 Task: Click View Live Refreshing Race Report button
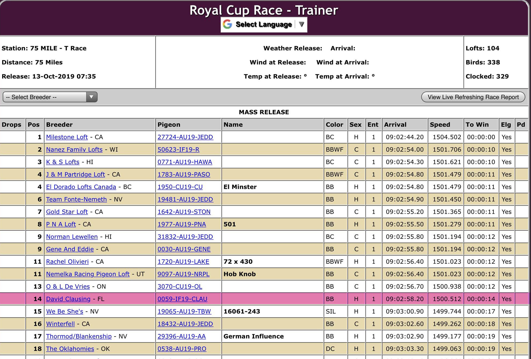tap(473, 97)
